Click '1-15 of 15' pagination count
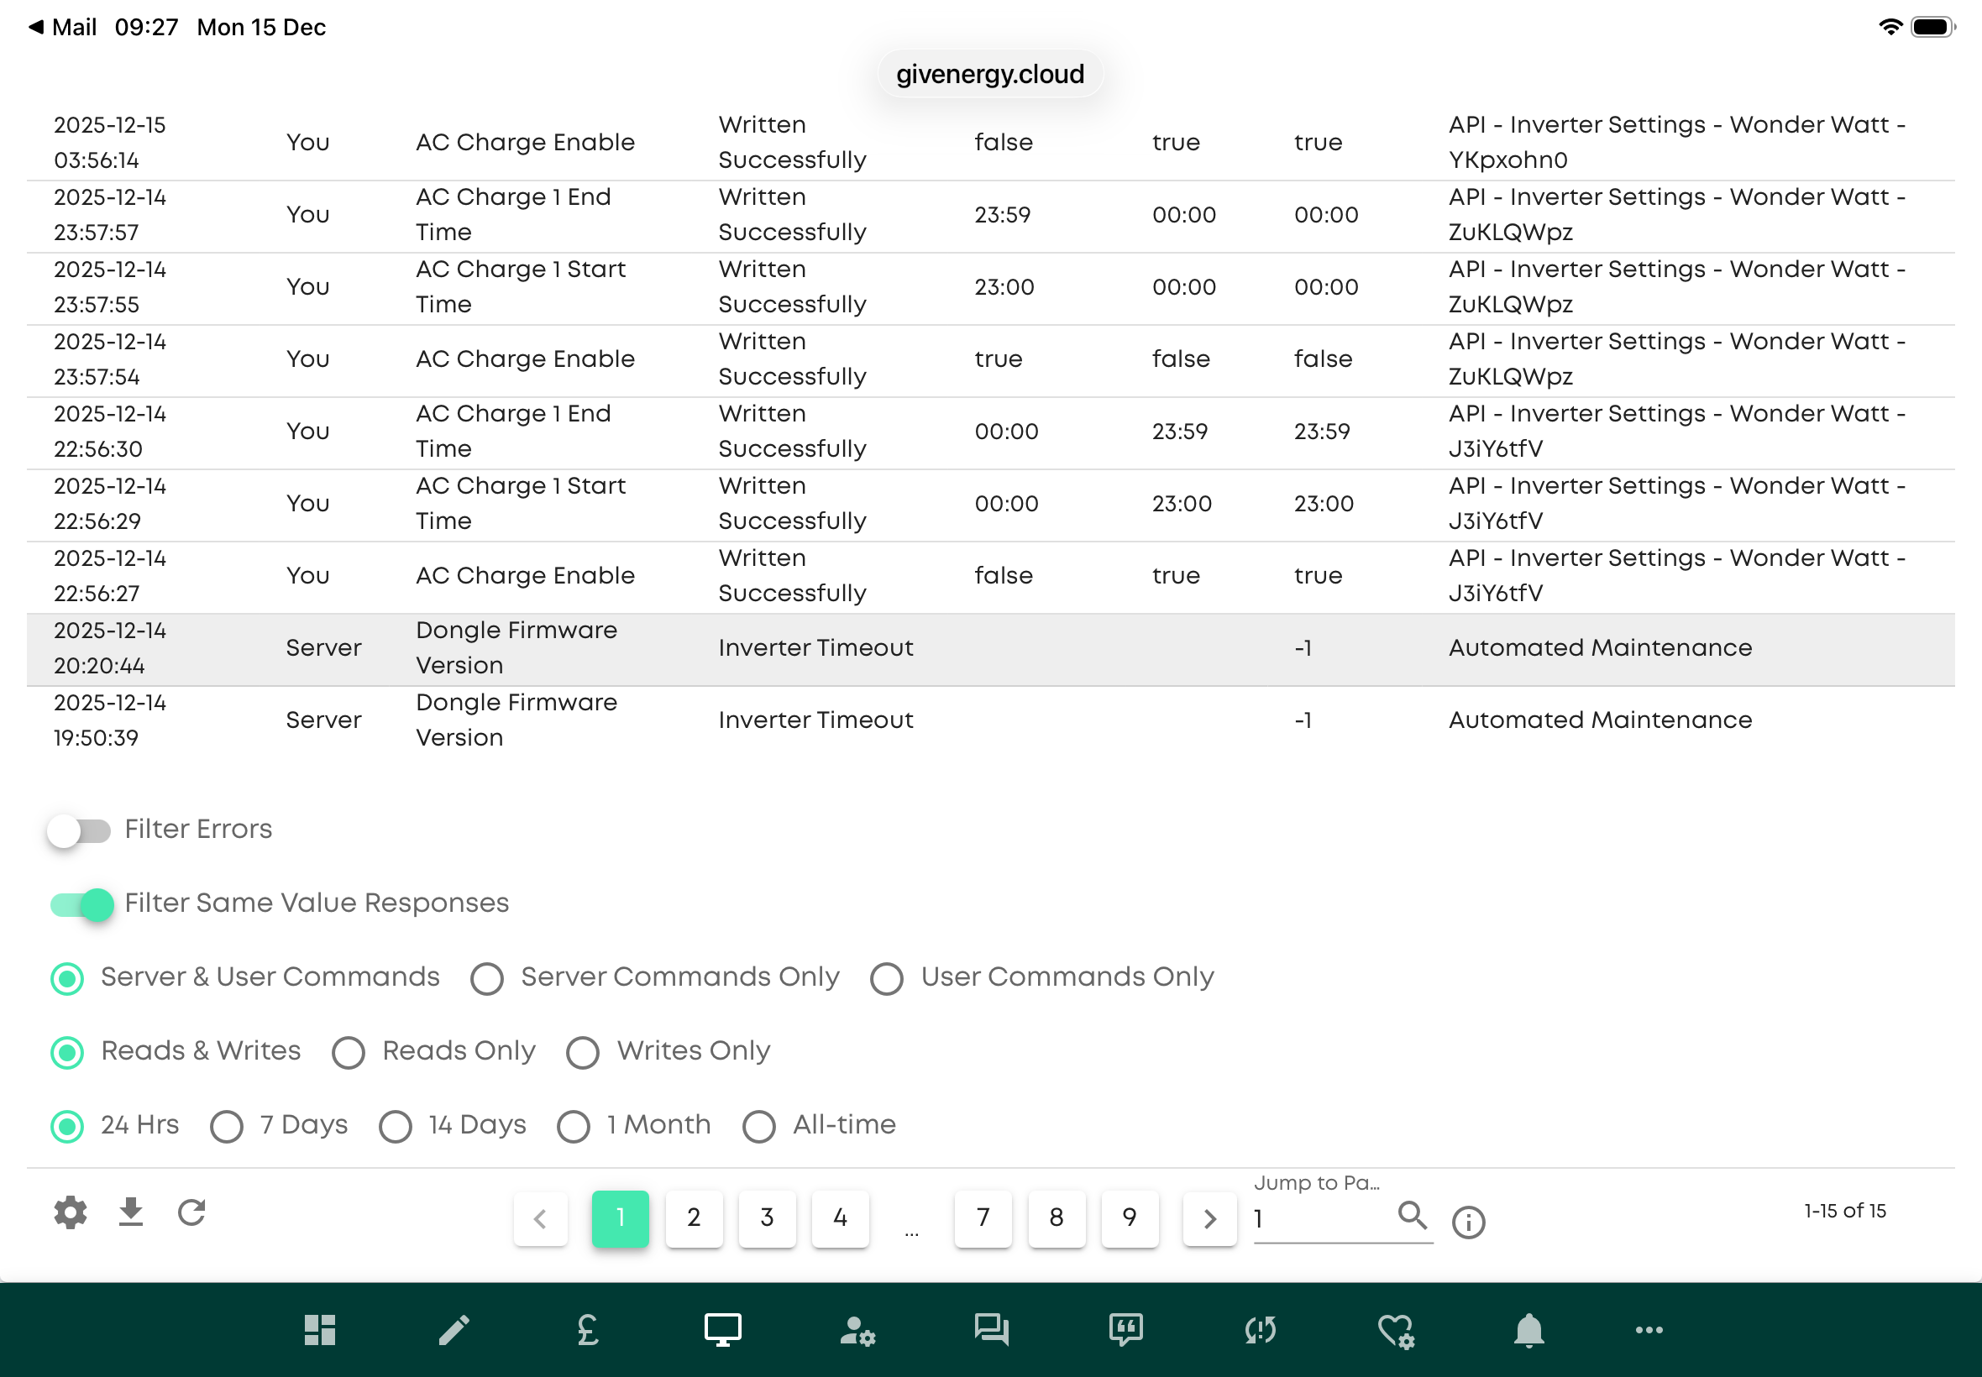Image resolution: width=1982 pixels, height=1377 pixels. pyautogui.click(x=1845, y=1212)
